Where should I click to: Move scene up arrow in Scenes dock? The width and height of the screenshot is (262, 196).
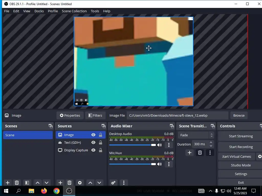[38, 183]
